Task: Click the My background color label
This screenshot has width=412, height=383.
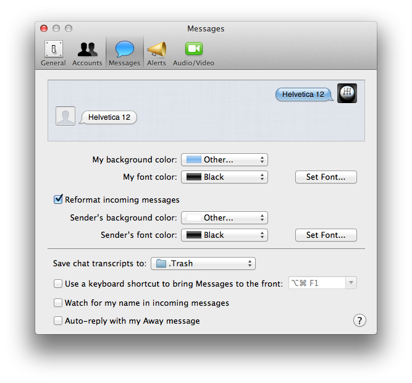Action: pos(135,160)
